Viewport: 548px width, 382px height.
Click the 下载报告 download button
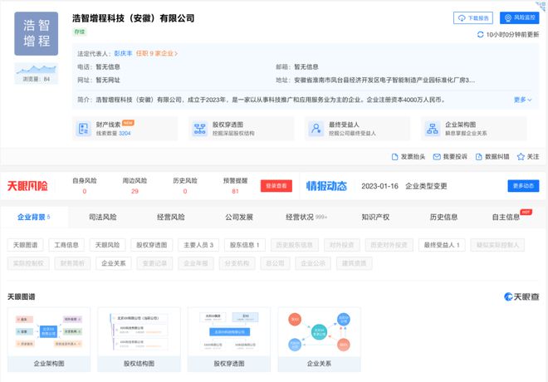(x=473, y=17)
